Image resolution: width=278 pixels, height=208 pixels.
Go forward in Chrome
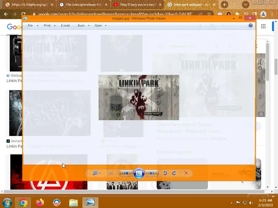click(x=15, y=14)
